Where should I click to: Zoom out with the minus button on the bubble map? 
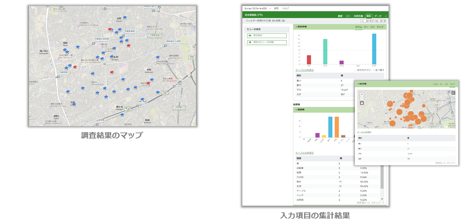pos(362,98)
